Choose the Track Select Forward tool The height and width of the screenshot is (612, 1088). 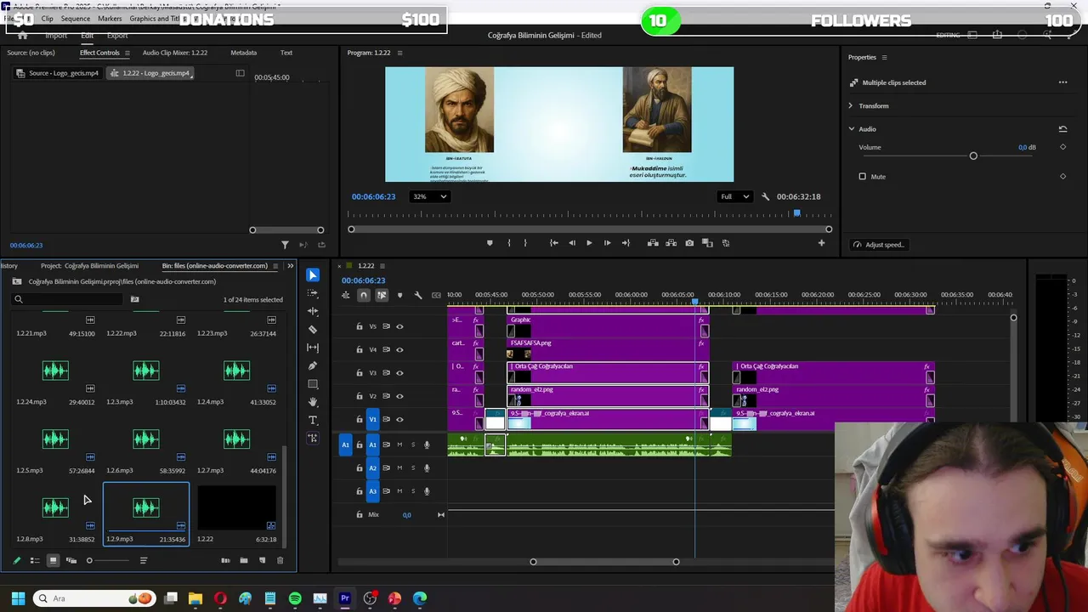point(313,293)
